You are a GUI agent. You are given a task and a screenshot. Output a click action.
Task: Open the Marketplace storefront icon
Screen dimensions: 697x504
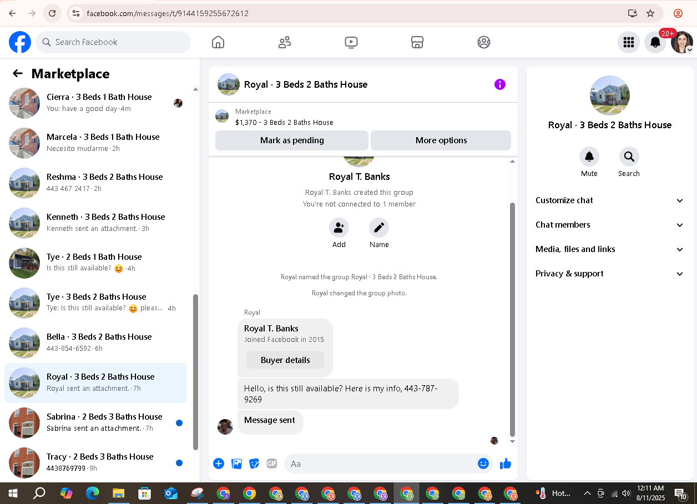pos(417,42)
